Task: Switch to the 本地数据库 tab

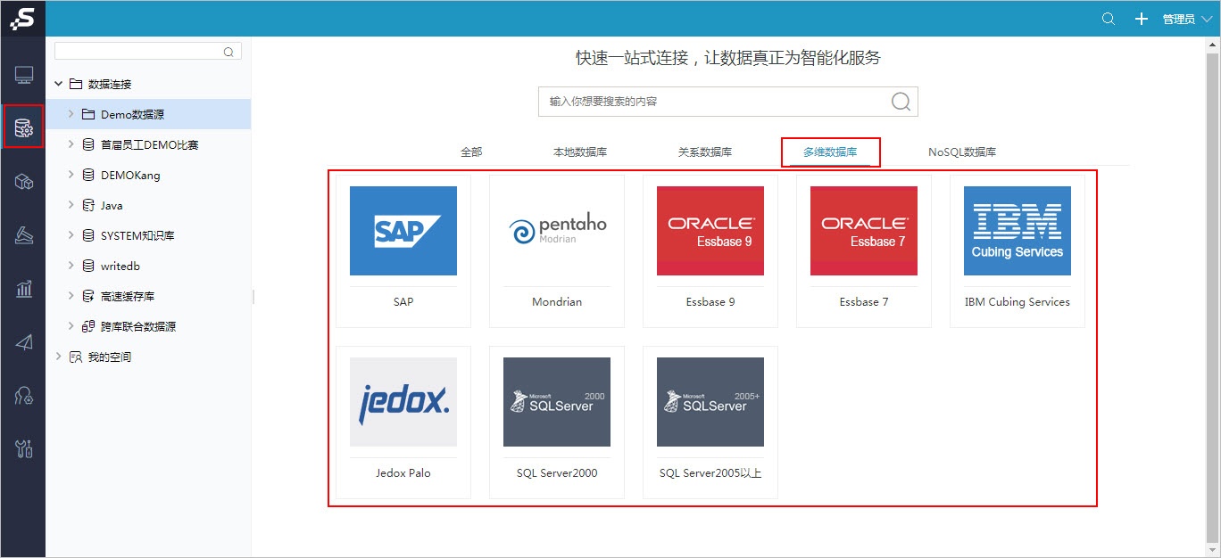Action: point(580,152)
